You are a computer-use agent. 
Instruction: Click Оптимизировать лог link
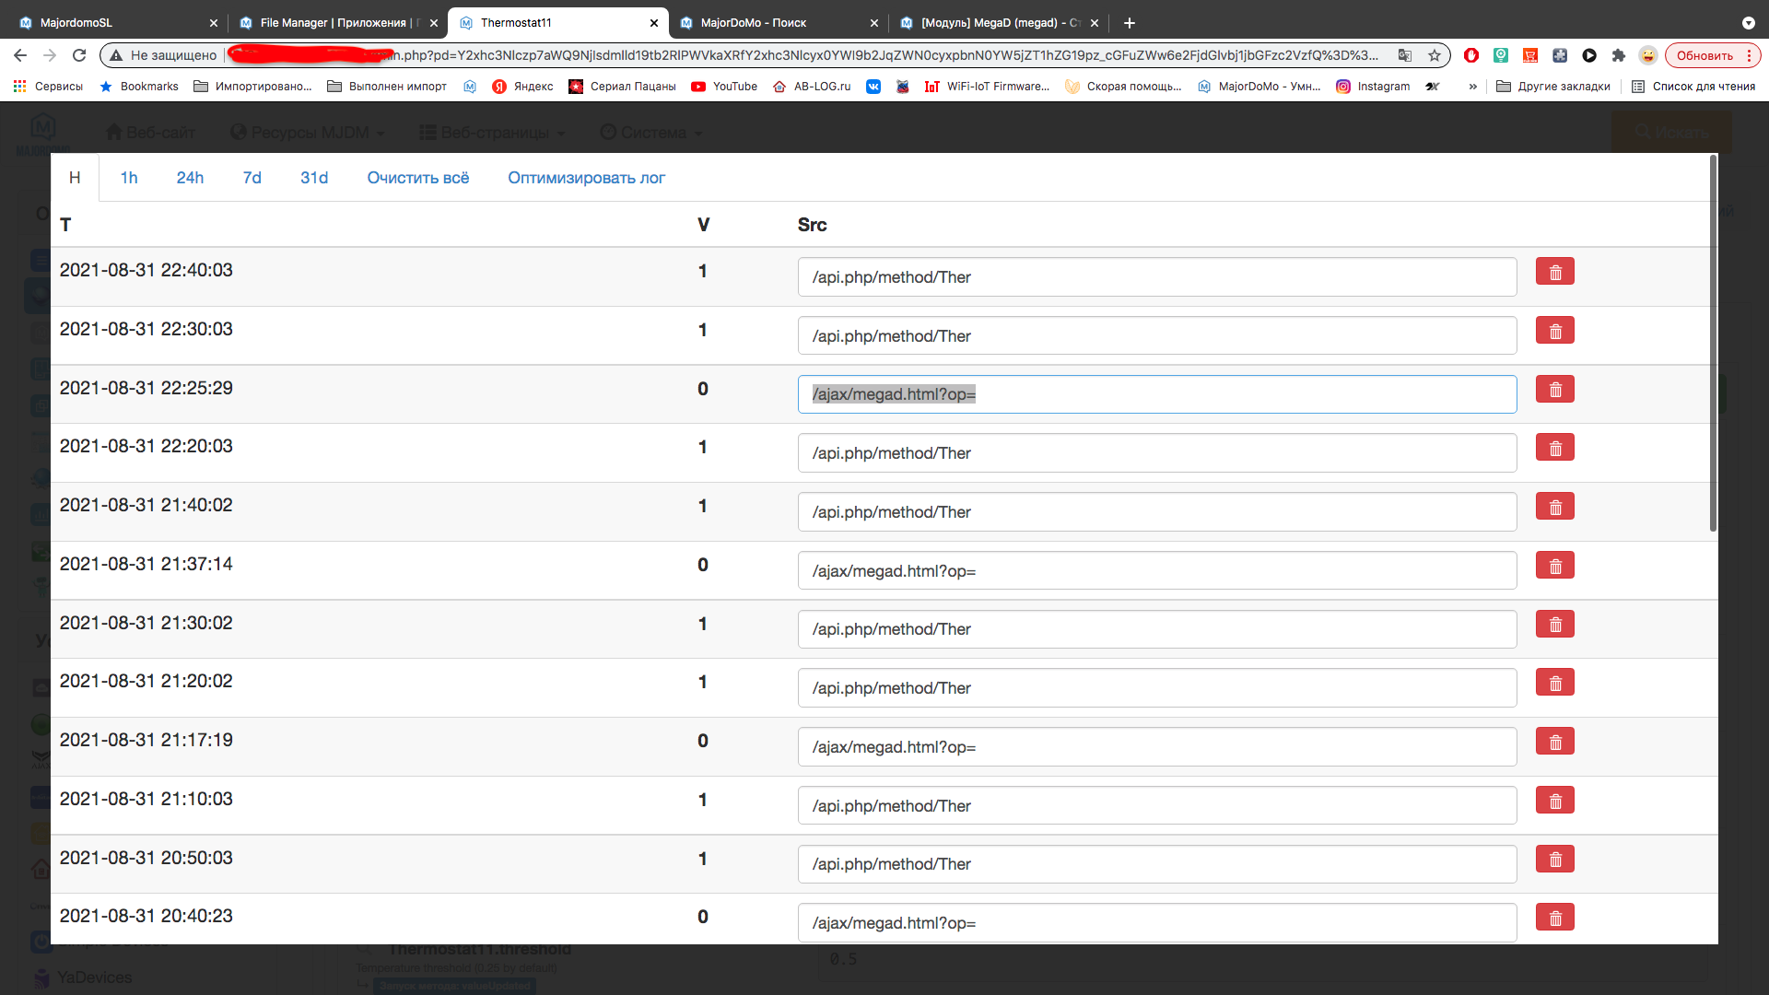586,178
